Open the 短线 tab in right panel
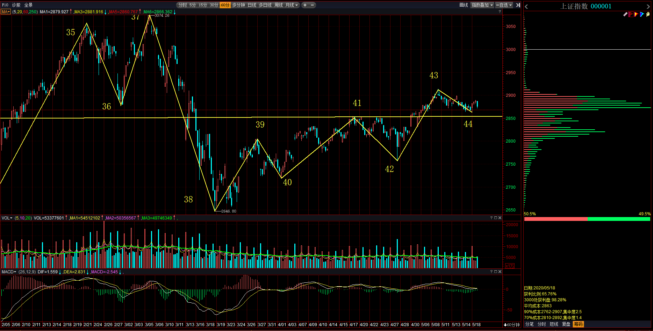The height and width of the screenshot is (331, 653). tap(554, 324)
